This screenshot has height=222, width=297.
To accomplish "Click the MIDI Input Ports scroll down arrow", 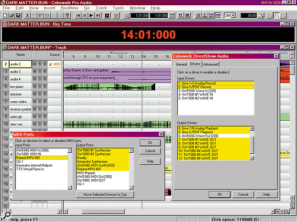I will point(70,187).
